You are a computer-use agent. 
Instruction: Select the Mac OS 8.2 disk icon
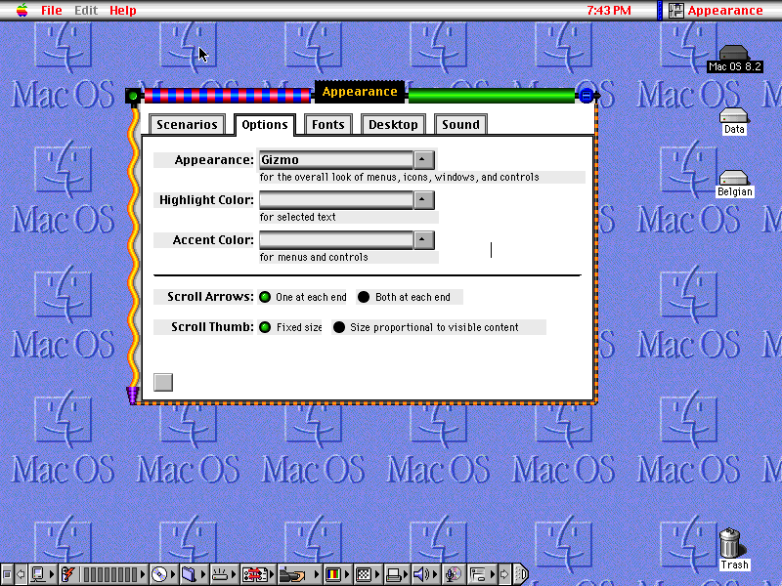pyautogui.click(x=734, y=59)
